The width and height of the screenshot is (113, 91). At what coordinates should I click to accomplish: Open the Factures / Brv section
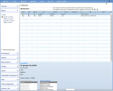10,88
